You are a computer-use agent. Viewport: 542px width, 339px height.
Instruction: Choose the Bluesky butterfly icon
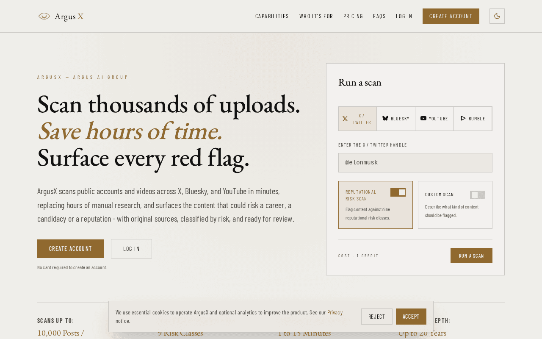point(385,118)
